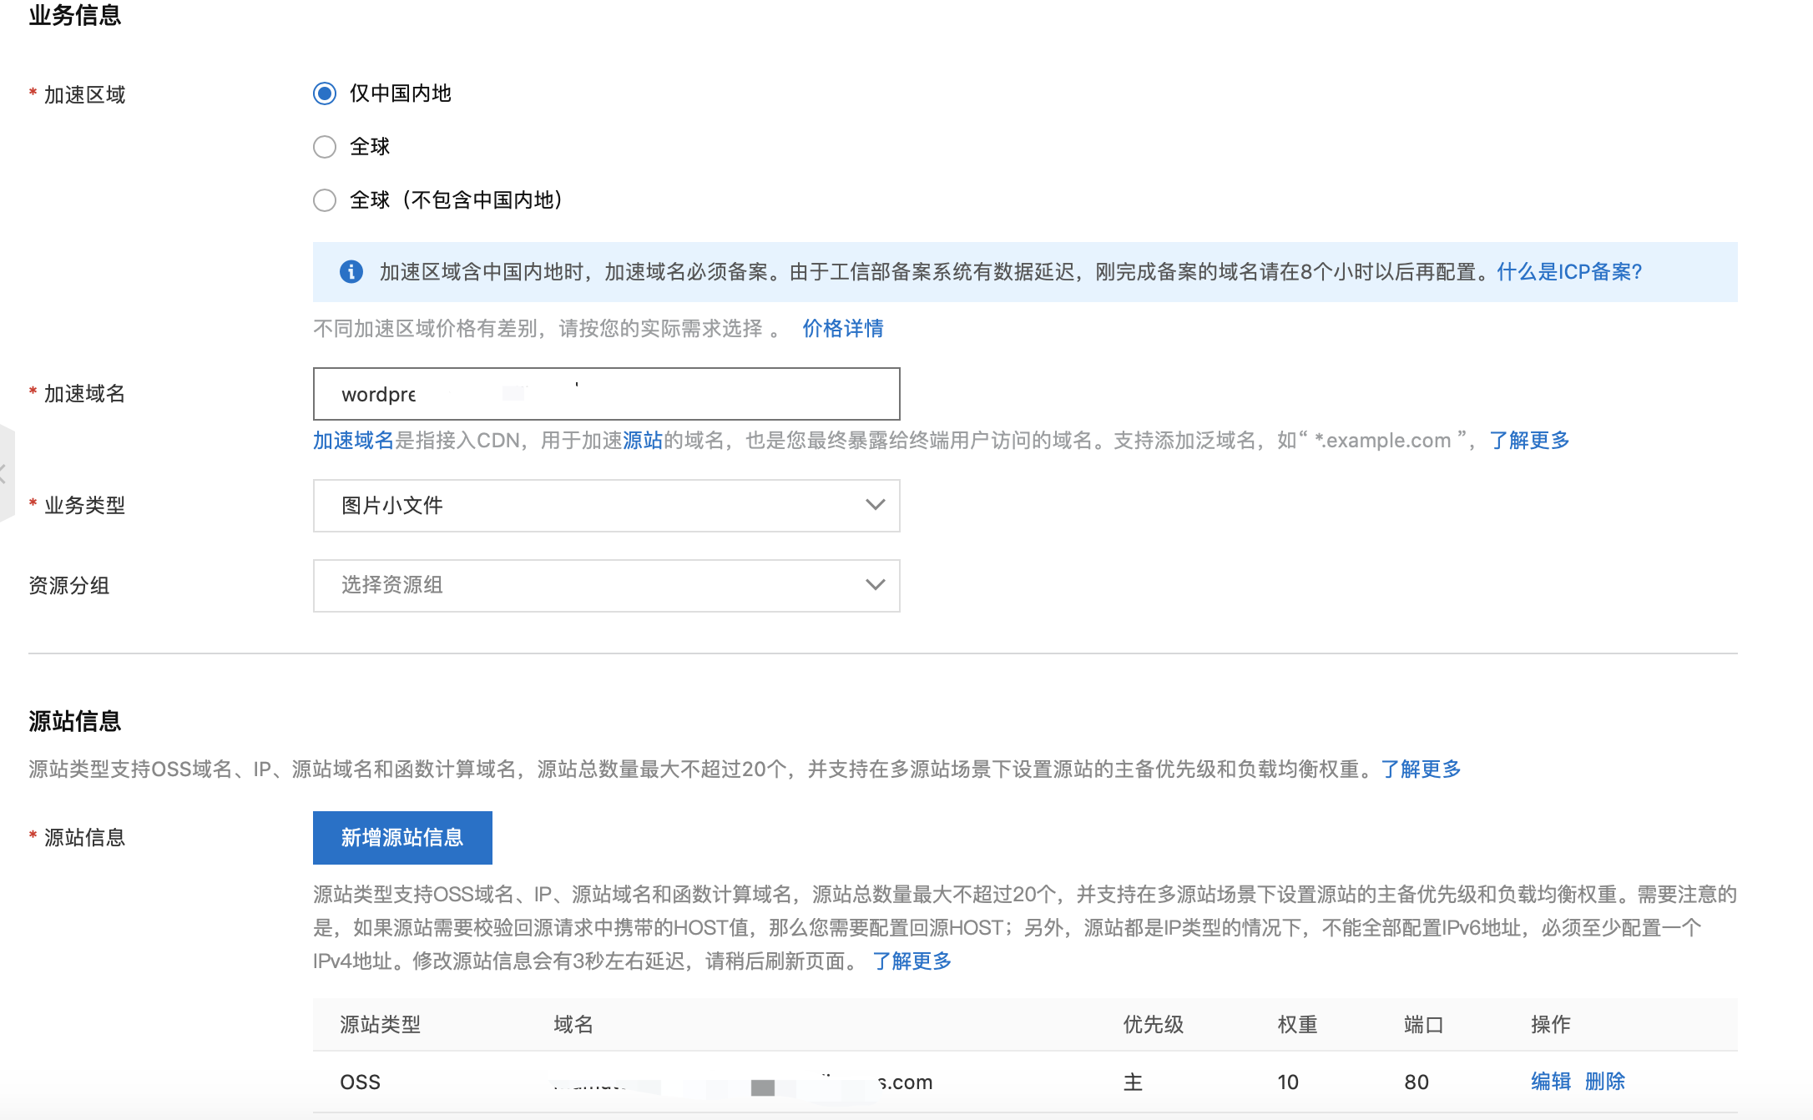Viewport: 1813px width, 1120px height.
Task: Open the 什么是ICP备案? link
Action: click(1569, 272)
